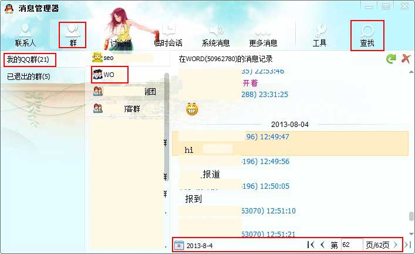
Task: Open the 系统消息 system messages tab
Action: [215, 35]
